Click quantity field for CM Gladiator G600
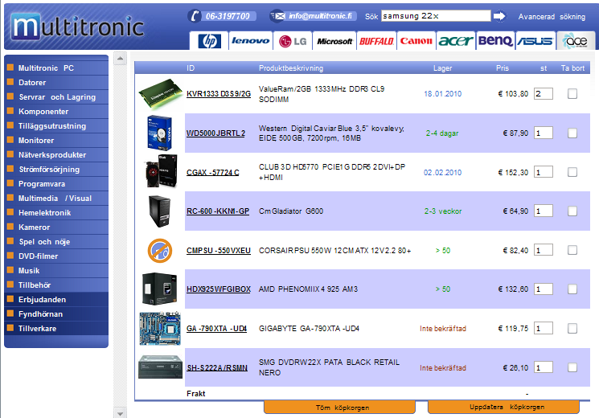This screenshot has width=599, height=418. (x=544, y=211)
